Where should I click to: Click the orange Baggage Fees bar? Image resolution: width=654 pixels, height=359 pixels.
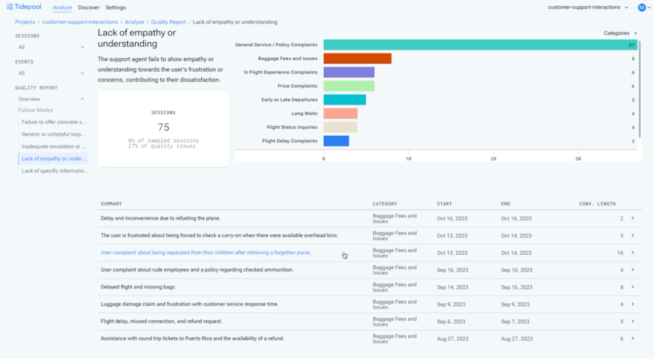(x=357, y=58)
